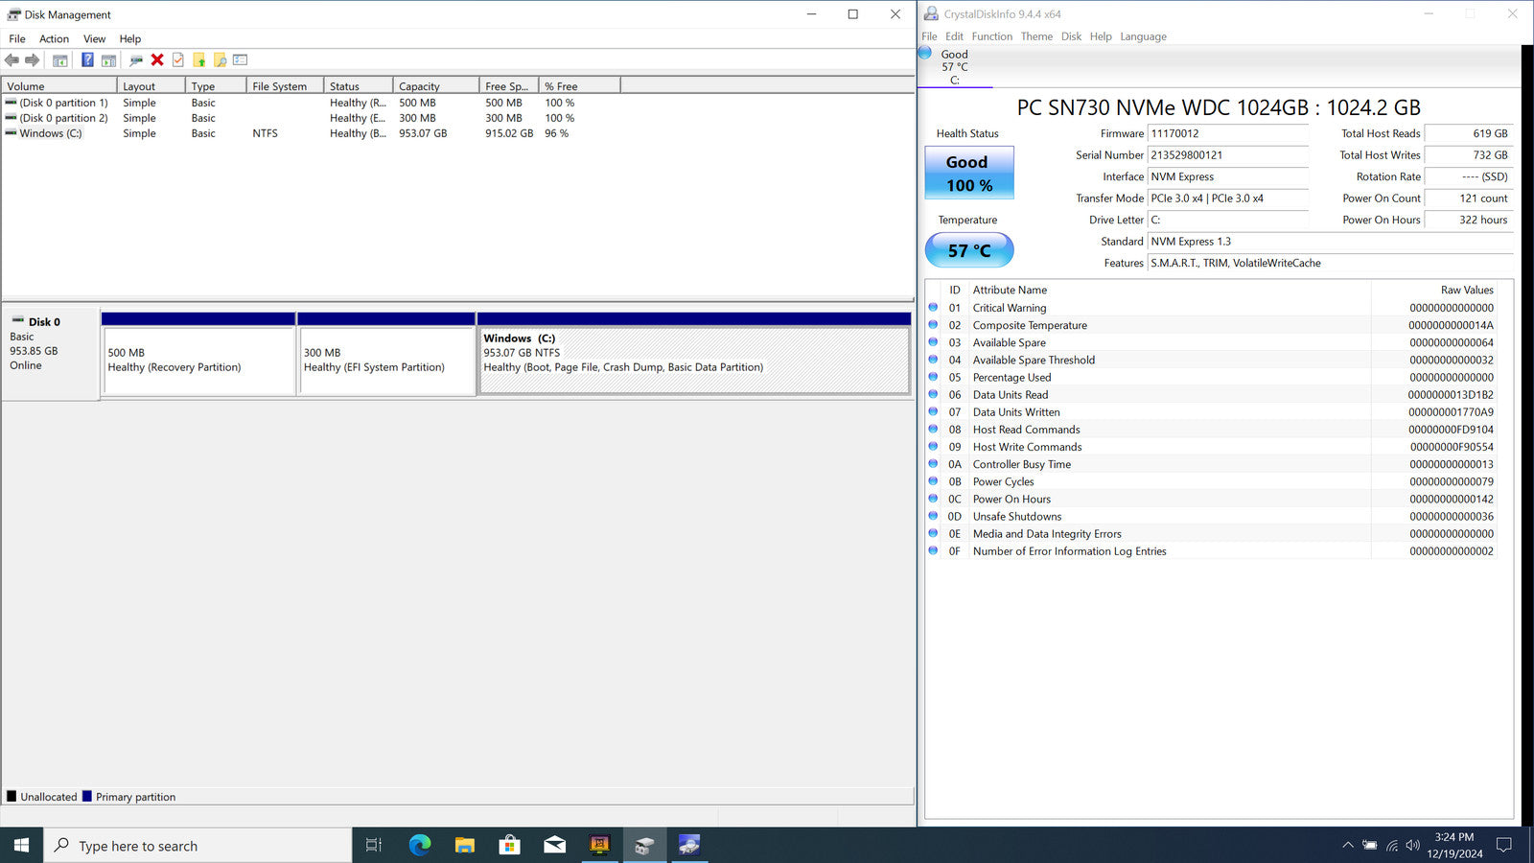Open Microsoft Store from the taskbar
The width and height of the screenshot is (1534, 863).
pos(510,845)
